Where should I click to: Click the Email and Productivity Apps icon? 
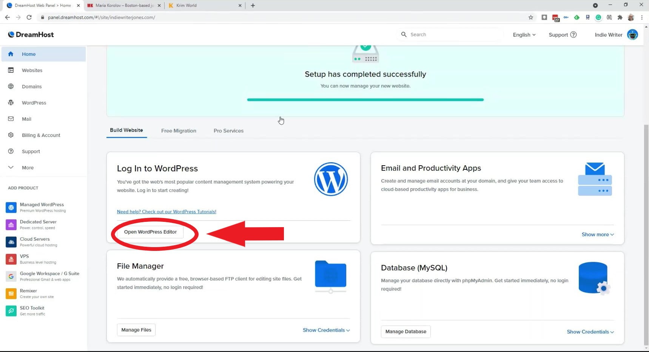pyautogui.click(x=595, y=179)
